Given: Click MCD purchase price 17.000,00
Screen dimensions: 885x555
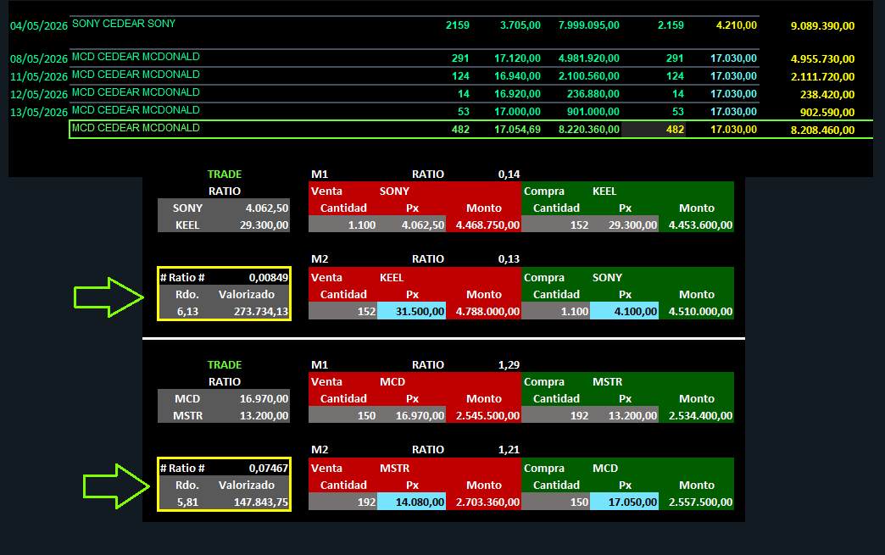Looking at the screenshot, I should [x=517, y=112].
